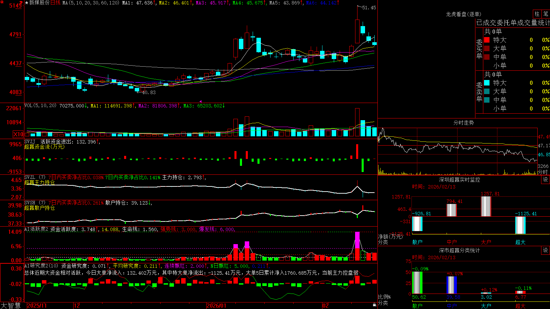550x309 pixels.
Task: Click 超赢主力持仓 label
Action: tap(40, 182)
